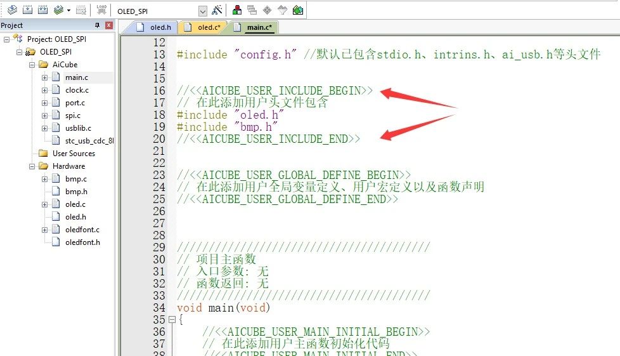Select clock.c in the project tree

click(77, 90)
